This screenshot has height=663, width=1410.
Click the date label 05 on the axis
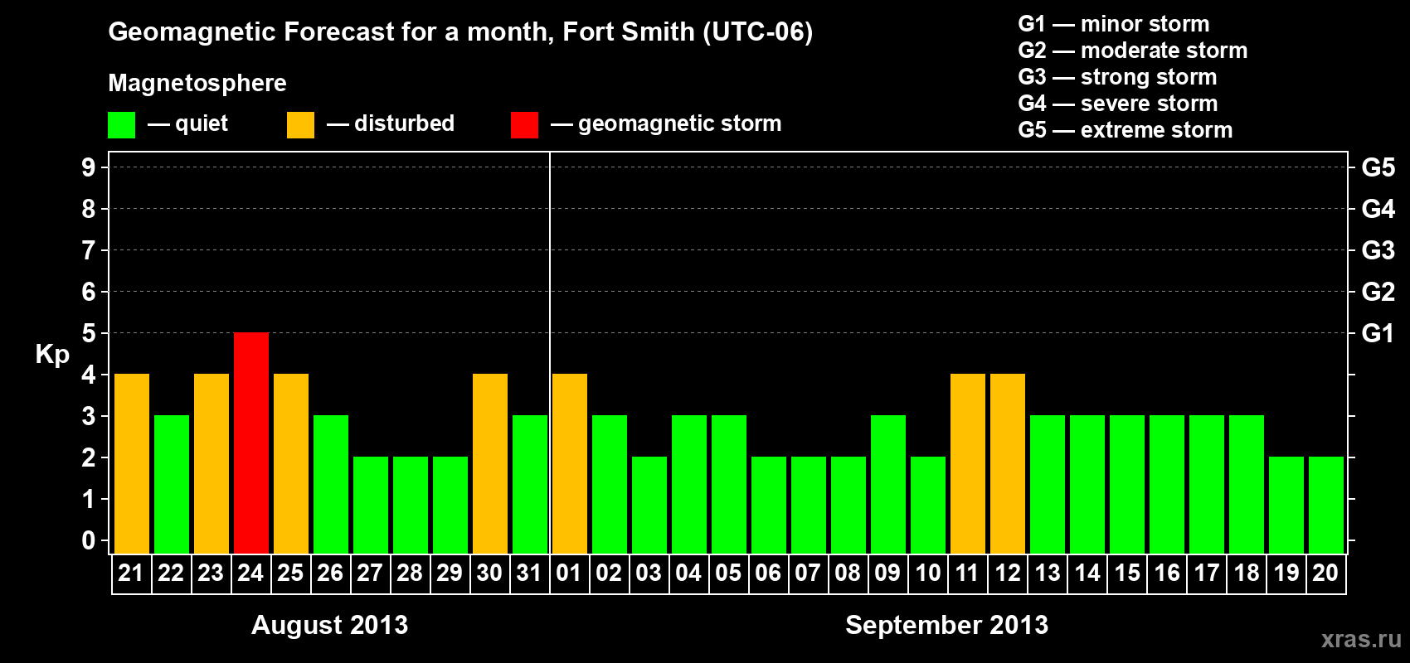(728, 573)
